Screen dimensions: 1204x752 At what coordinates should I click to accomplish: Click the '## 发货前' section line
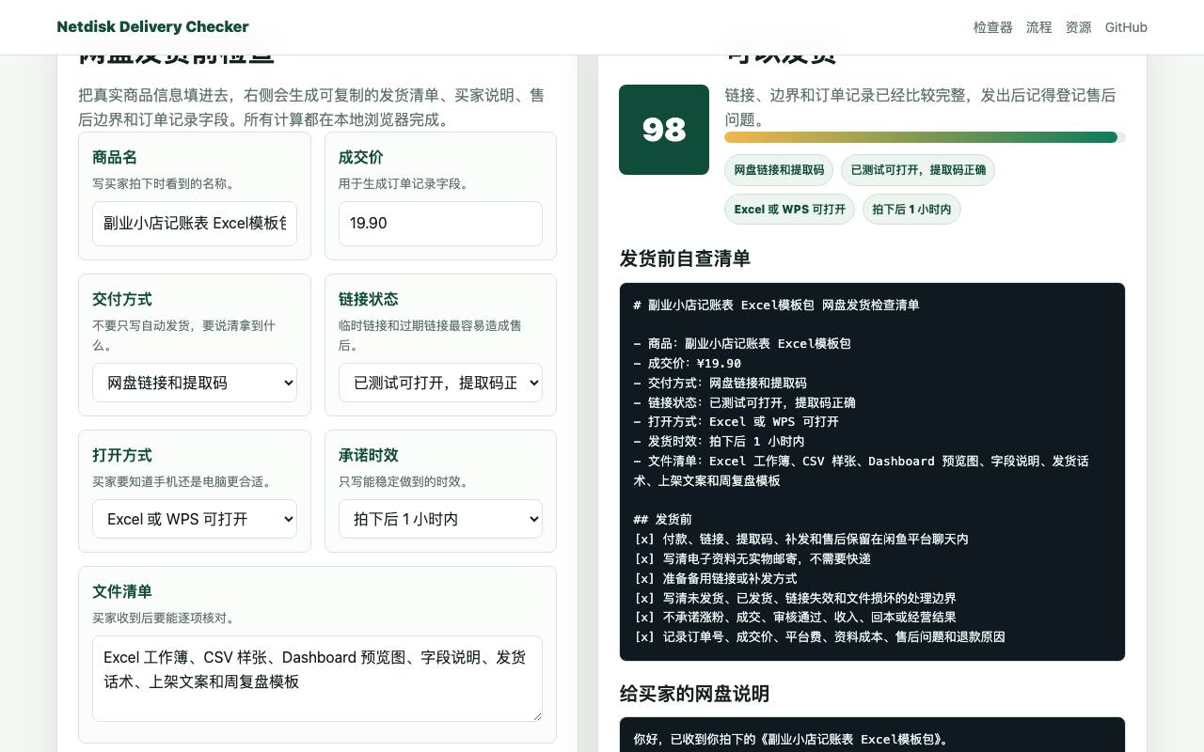[x=662, y=520]
